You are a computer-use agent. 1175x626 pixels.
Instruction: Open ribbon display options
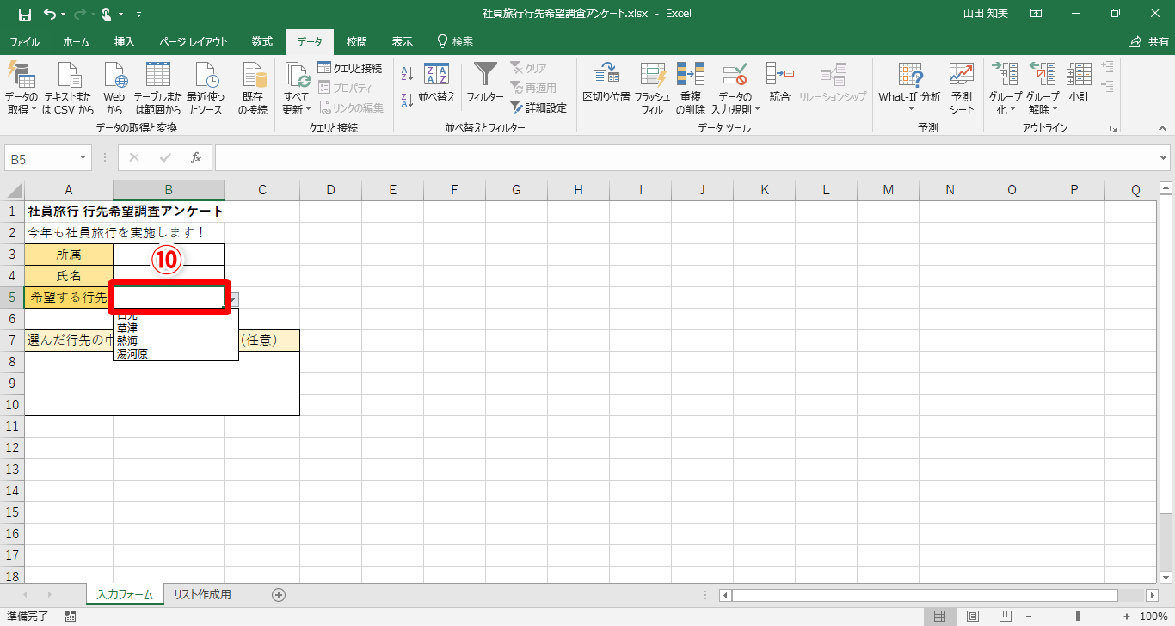click(1037, 14)
